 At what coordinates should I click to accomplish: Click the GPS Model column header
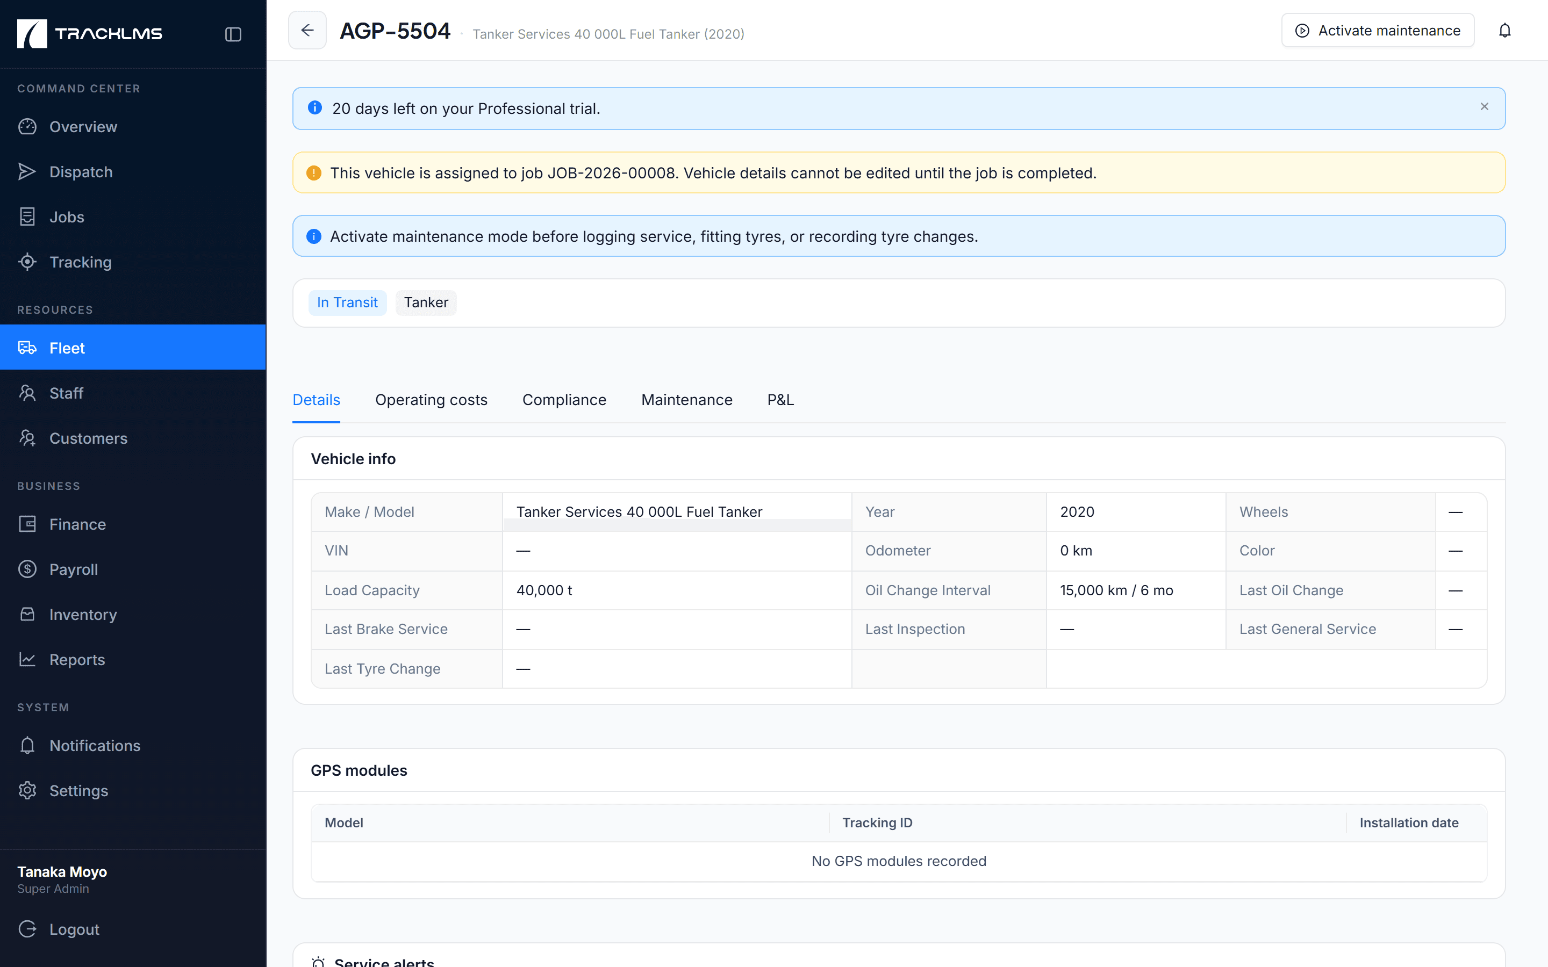click(343, 822)
